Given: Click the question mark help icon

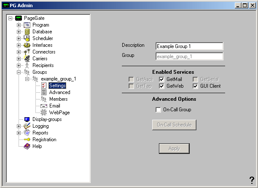Looking at the screenshot, I should [x=252, y=180].
